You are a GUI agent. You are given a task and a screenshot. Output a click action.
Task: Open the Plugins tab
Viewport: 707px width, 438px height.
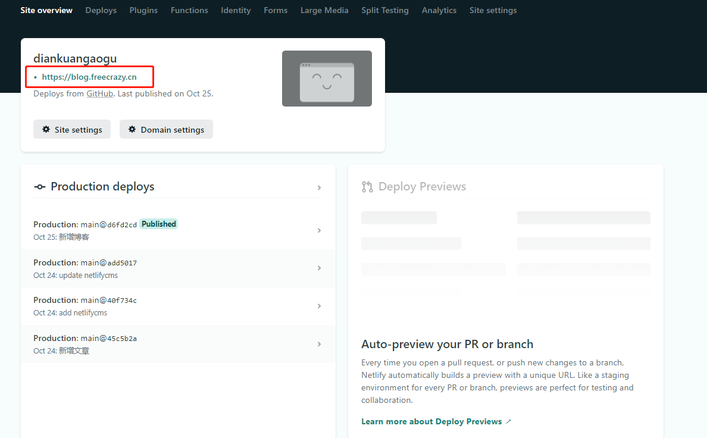click(x=143, y=10)
